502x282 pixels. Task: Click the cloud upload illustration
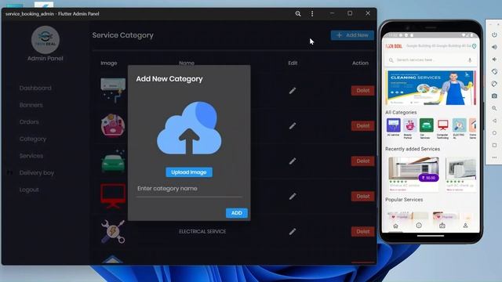click(189, 128)
